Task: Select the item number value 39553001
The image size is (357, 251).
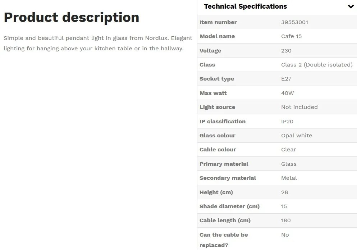Action: click(x=294, y=22)
